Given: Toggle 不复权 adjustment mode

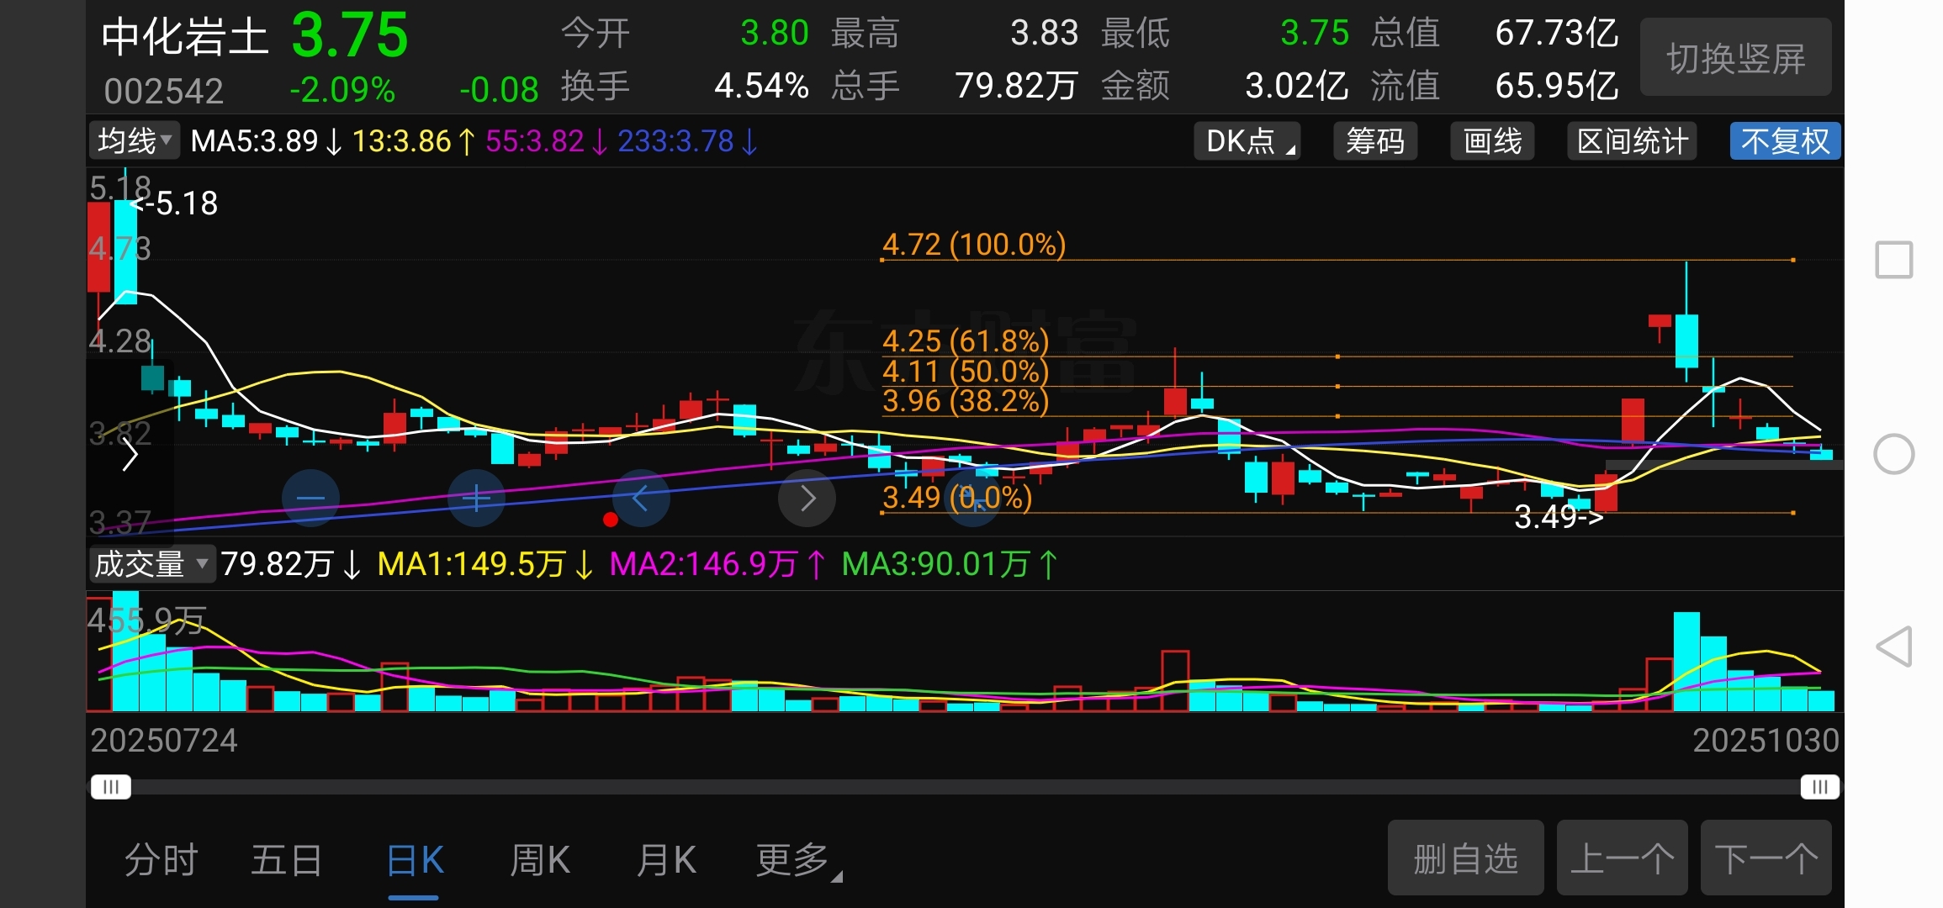Looking at the screenshot, I should click(x=1785, y=141).
